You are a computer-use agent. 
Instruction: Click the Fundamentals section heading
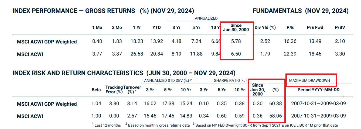[300, 11]
